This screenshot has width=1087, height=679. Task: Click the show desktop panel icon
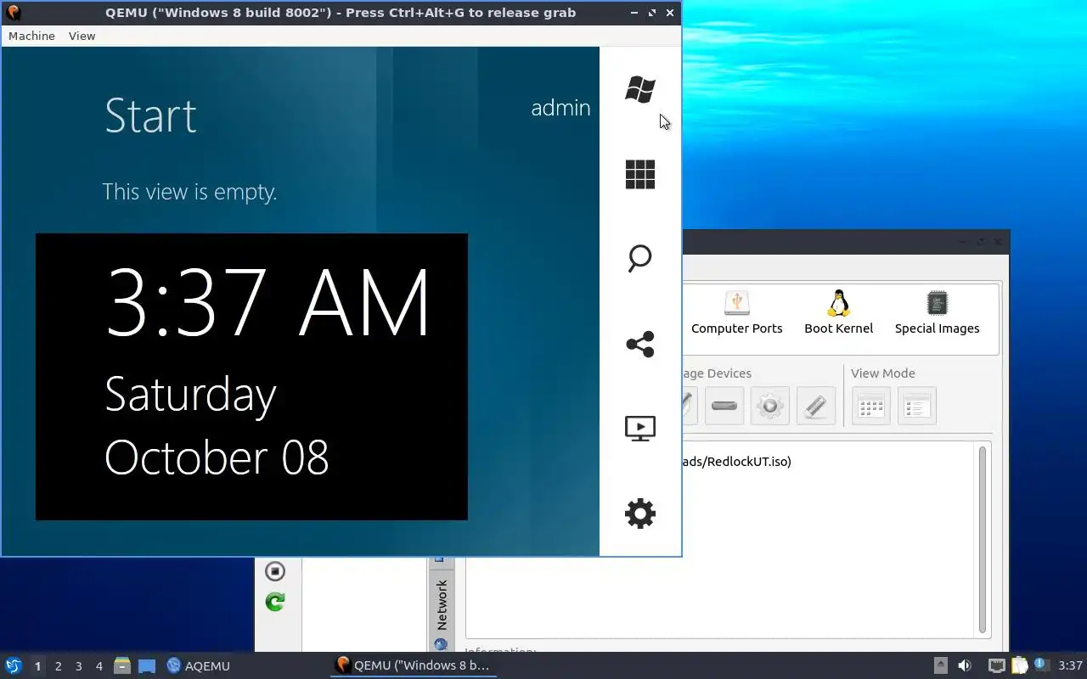147,665
